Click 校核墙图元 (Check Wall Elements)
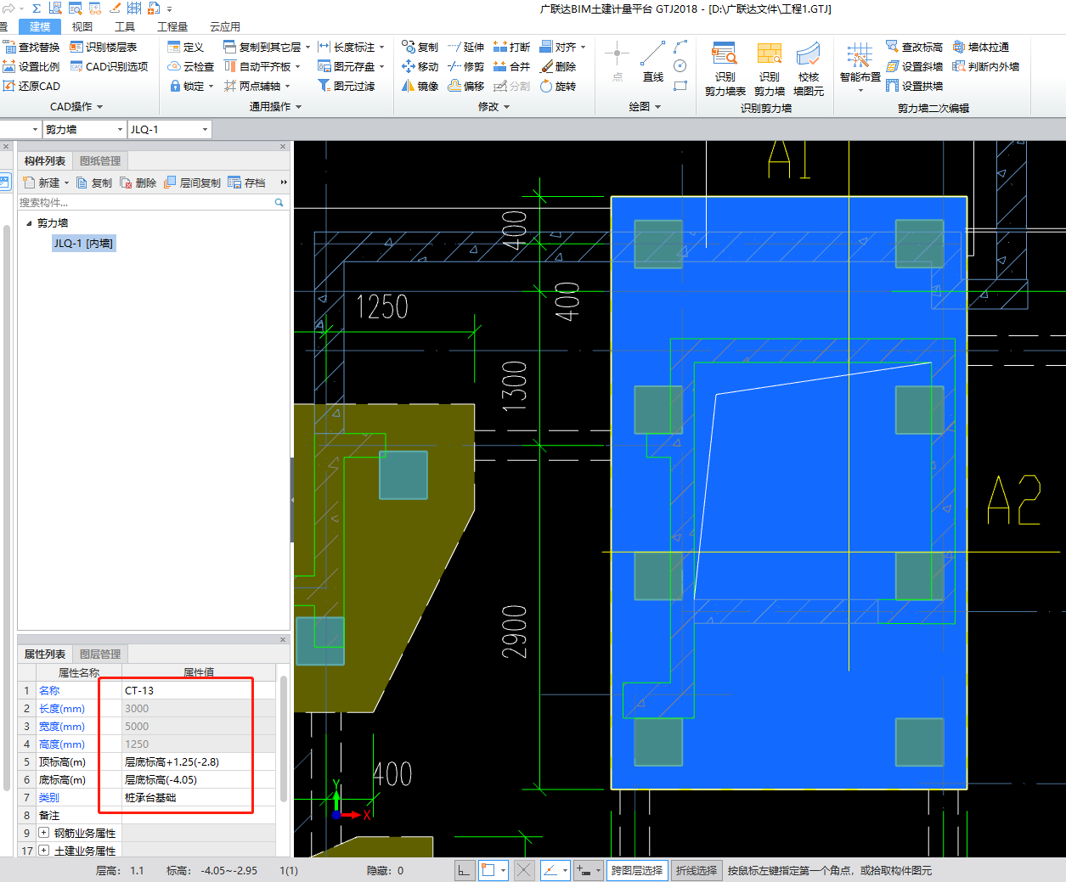 (x=808, y=69)
